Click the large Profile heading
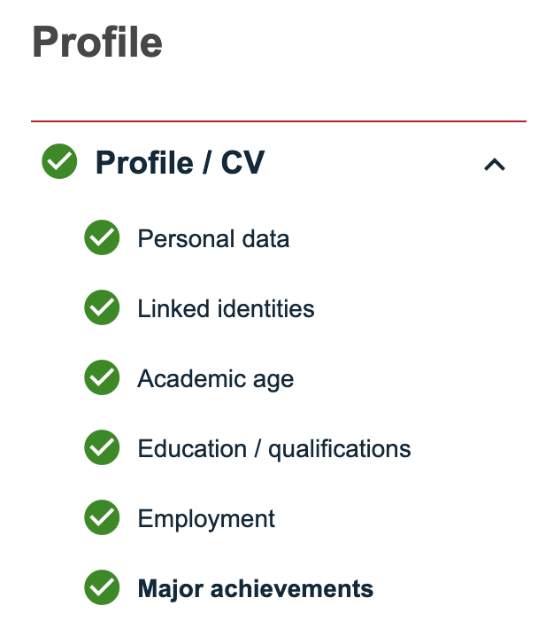This screenshot has height=629, width=538. [x=97, y=43]
